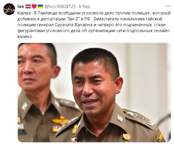This screenshot has width=174, height=144.
Task: Click the yellow sleeve patch in the photo
Action: coord(160,137)
